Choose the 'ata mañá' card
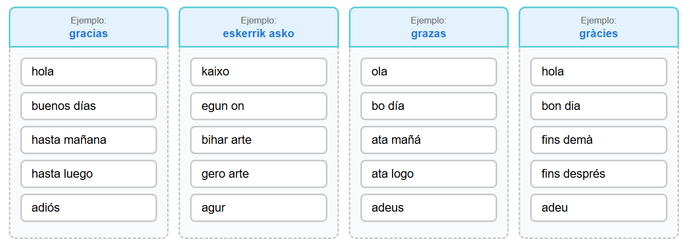Screen dimensions: 690x245 [x=429, y=140]
